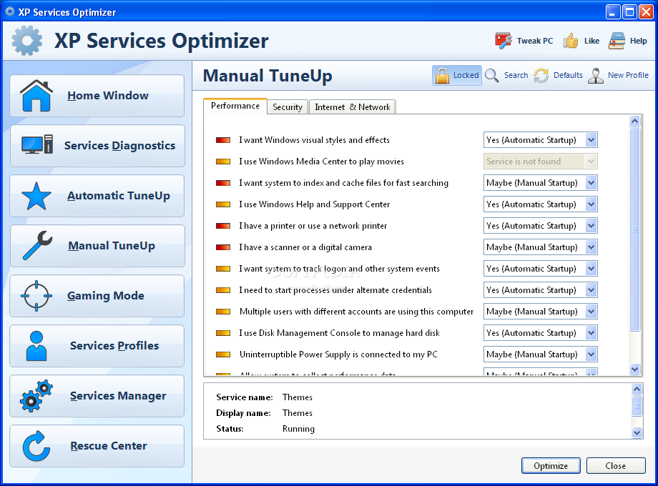Click the Search text button
This screenshot has height=486, width=658.
[516, 75]
